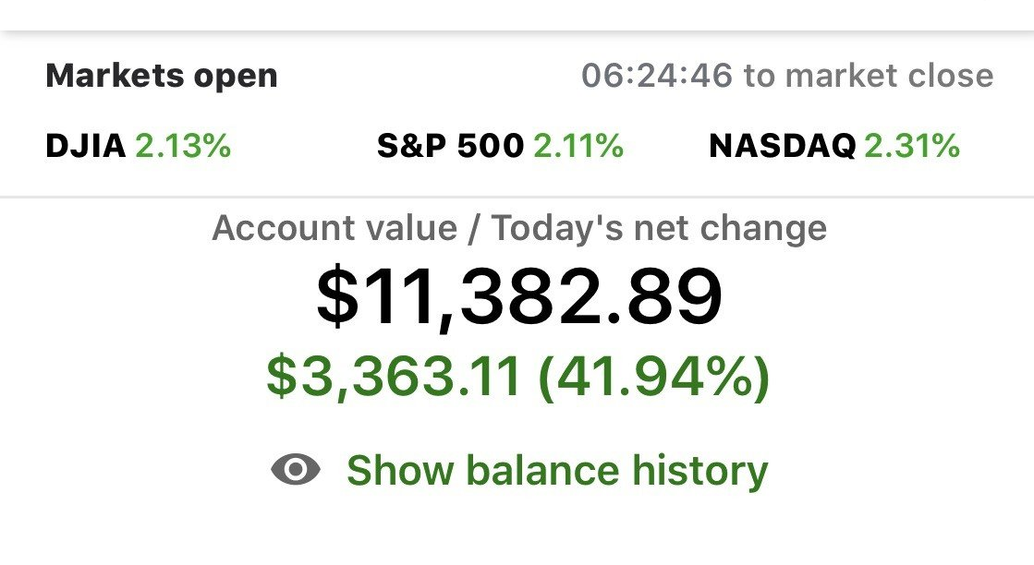Toggle the eye icon for balance history

(x=296, y=470)
